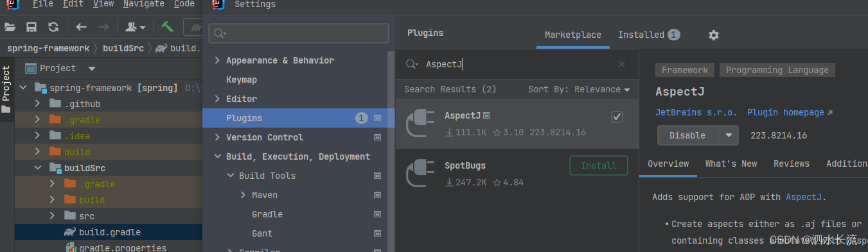The width and height of the screenshot is (868, 252).
Task: Click the SpotBugs plugin icon
Action: point(421,173)
